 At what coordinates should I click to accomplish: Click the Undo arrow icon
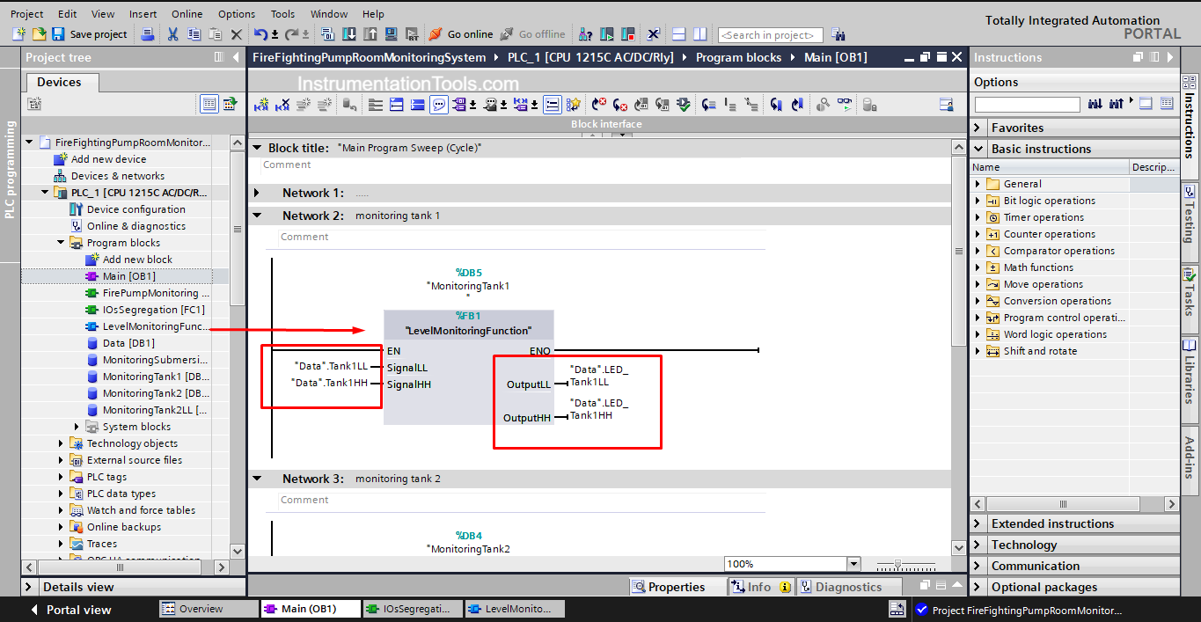[x=260, y=34]
